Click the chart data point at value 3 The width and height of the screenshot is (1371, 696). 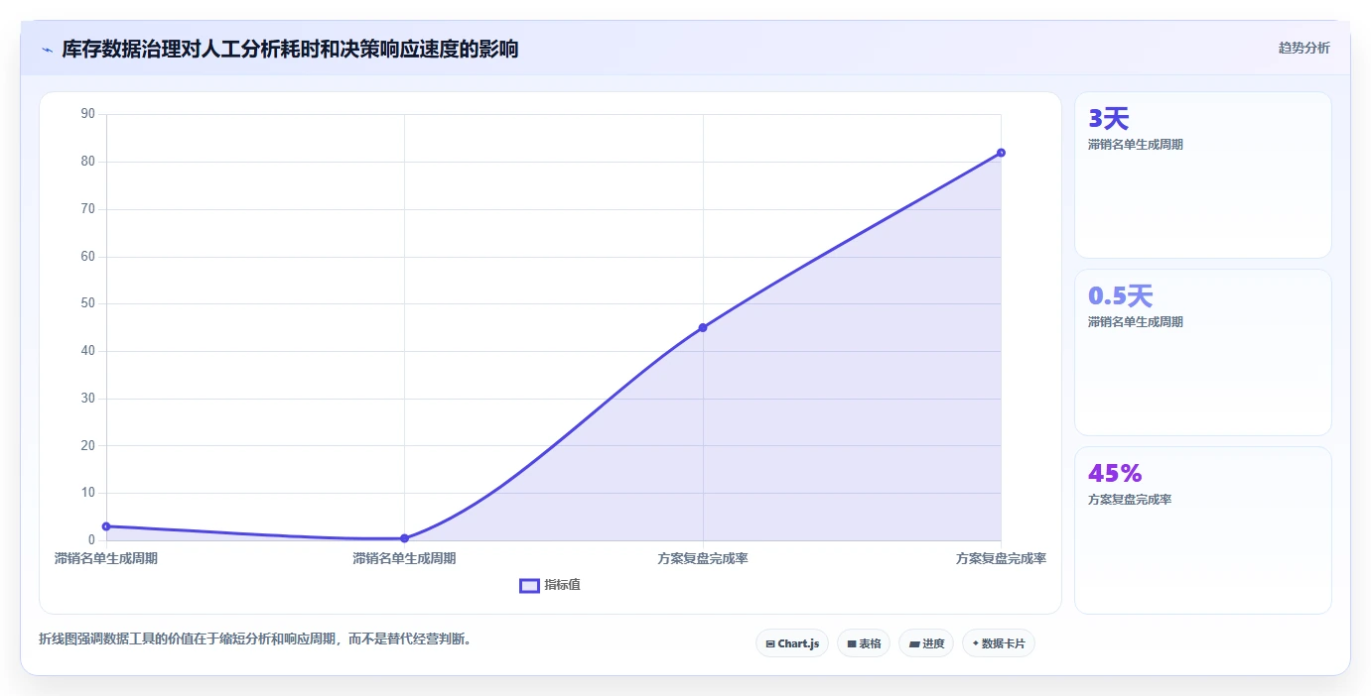(106, 526)
